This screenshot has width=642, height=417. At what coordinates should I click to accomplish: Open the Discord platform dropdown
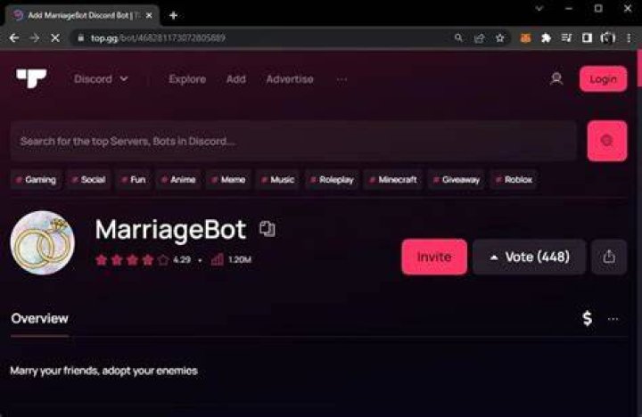pyautogui.click(x=101, y=79)
